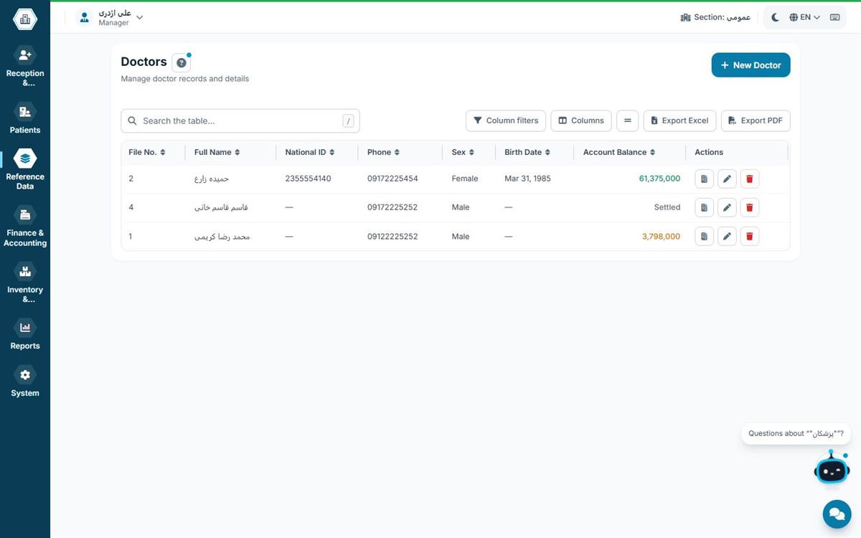The width and height of the screenshot is (861, 538).
Task: Click the Section selector in the header
Action: pyautogui.click(x=715, y=17)
